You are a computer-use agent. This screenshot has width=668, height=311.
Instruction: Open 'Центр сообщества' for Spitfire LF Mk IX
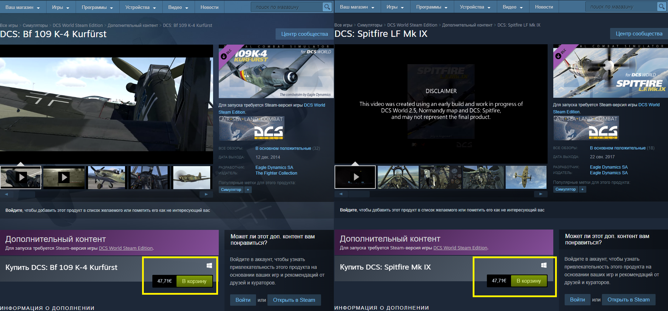[x=639, y=34]
